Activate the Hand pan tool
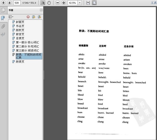 tap(49, 3)
